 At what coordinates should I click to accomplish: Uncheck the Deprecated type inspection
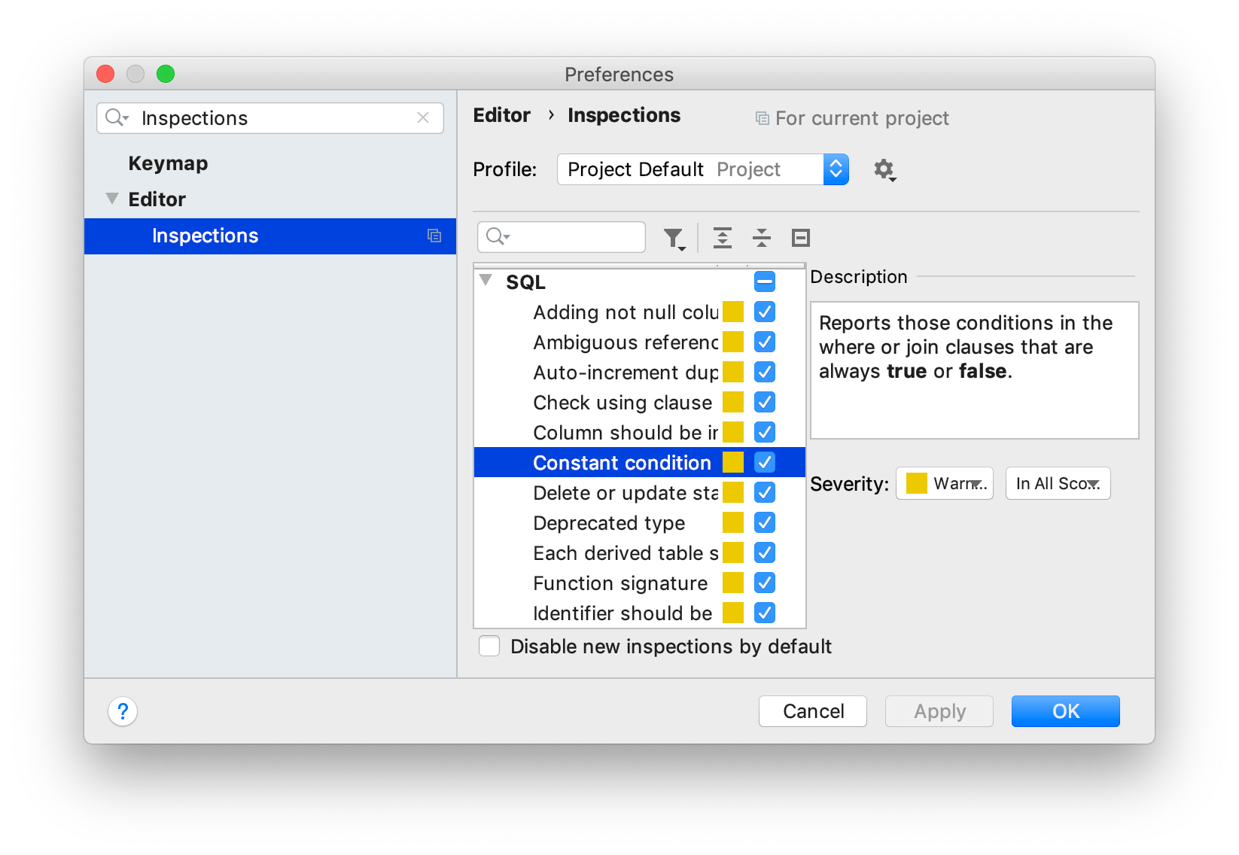(764, 522)
